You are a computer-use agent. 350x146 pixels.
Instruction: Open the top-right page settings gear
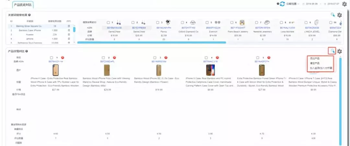344,4
